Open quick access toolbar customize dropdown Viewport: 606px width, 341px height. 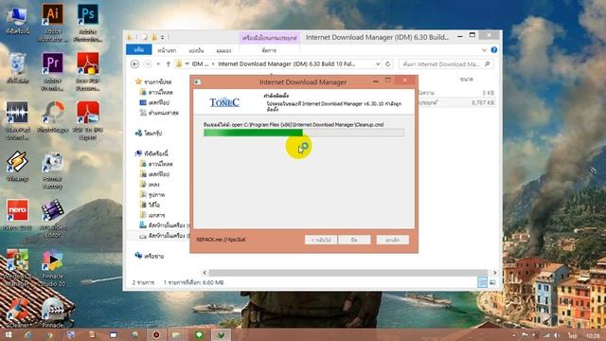(162, 38)
